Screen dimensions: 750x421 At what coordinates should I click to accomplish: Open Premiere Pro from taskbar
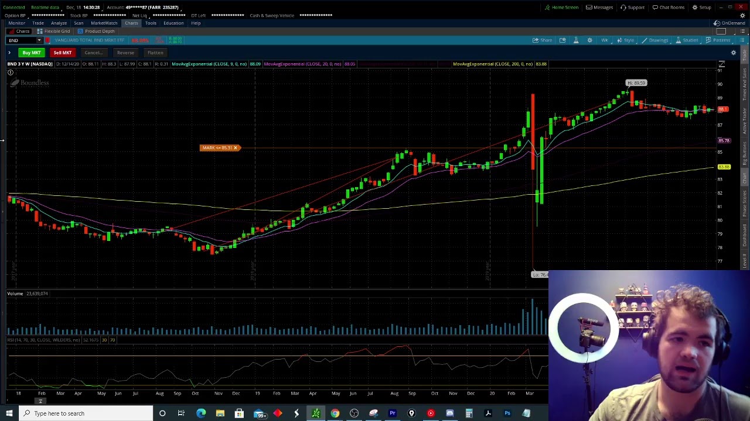click(x=393, y=413)
